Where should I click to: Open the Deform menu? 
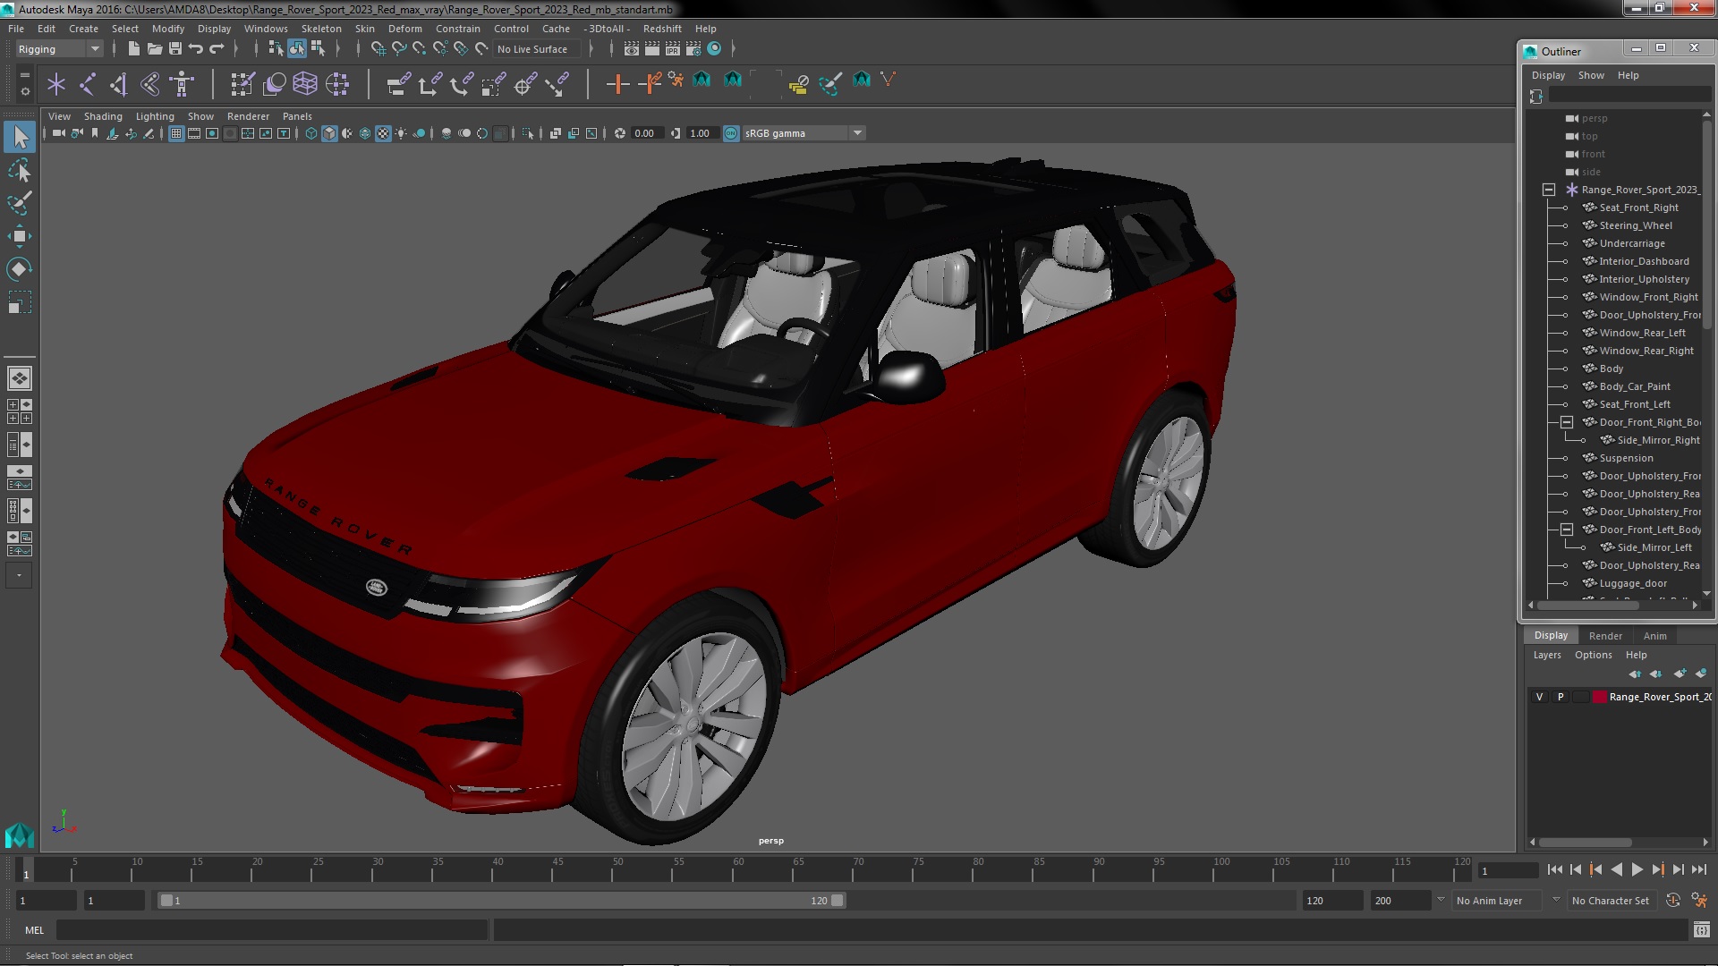404,29
